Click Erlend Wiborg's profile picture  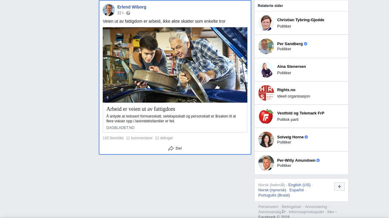[x=108, y=10]
